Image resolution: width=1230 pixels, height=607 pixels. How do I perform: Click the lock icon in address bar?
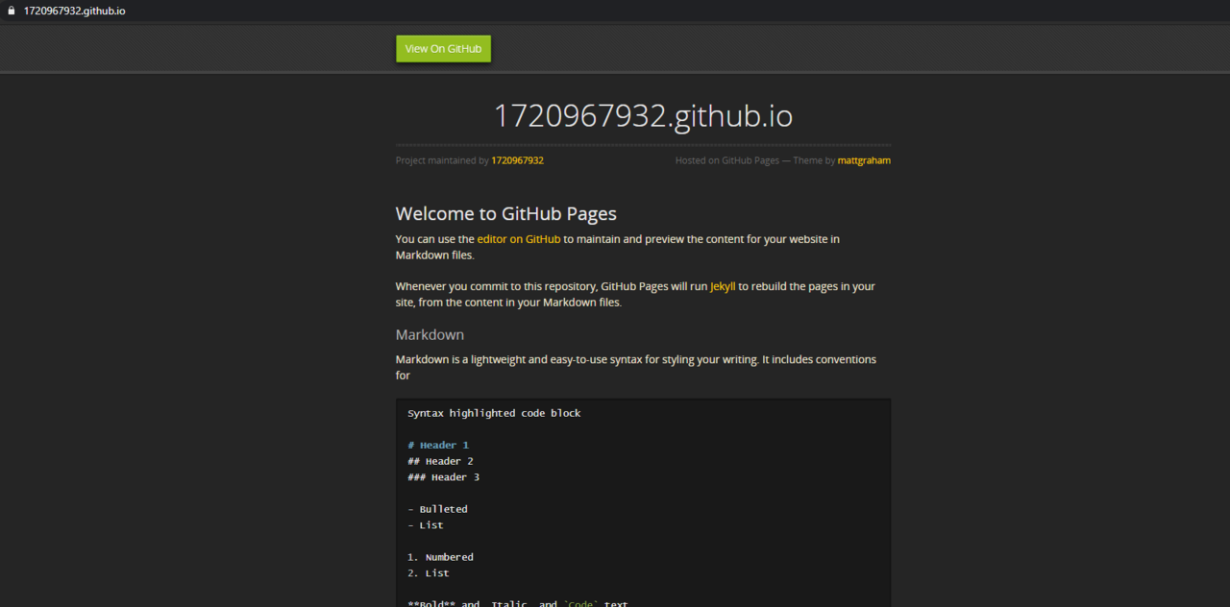[x=12, y=11]
